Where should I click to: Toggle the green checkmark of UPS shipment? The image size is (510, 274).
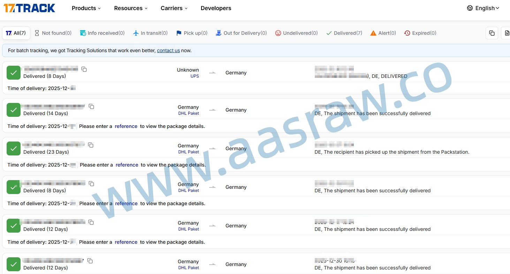click(14, 73)
